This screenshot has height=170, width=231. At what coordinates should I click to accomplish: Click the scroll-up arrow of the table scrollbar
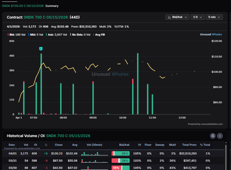point(226,142)
